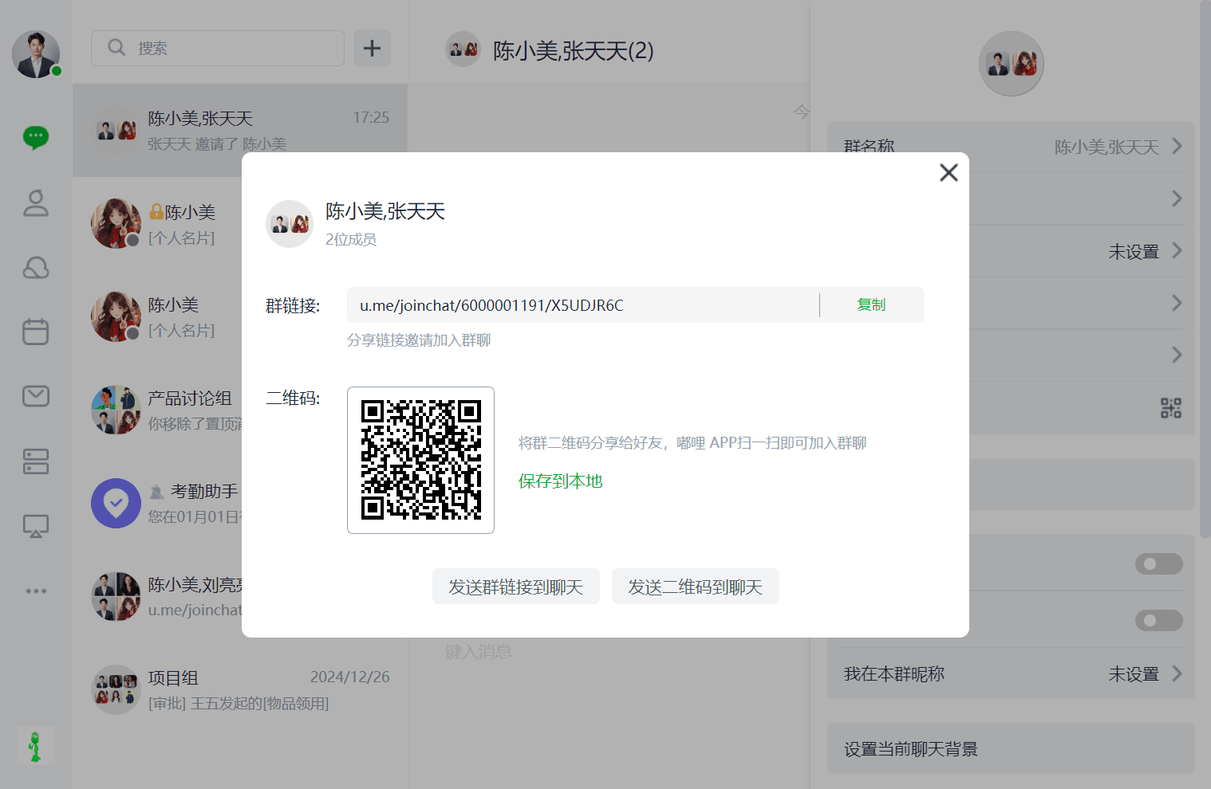Image resolution: width=1211 pixels, height=789 pixels.
Task: Expand the first 未设置 row chevron
Action: click(x=1177, y=250)
